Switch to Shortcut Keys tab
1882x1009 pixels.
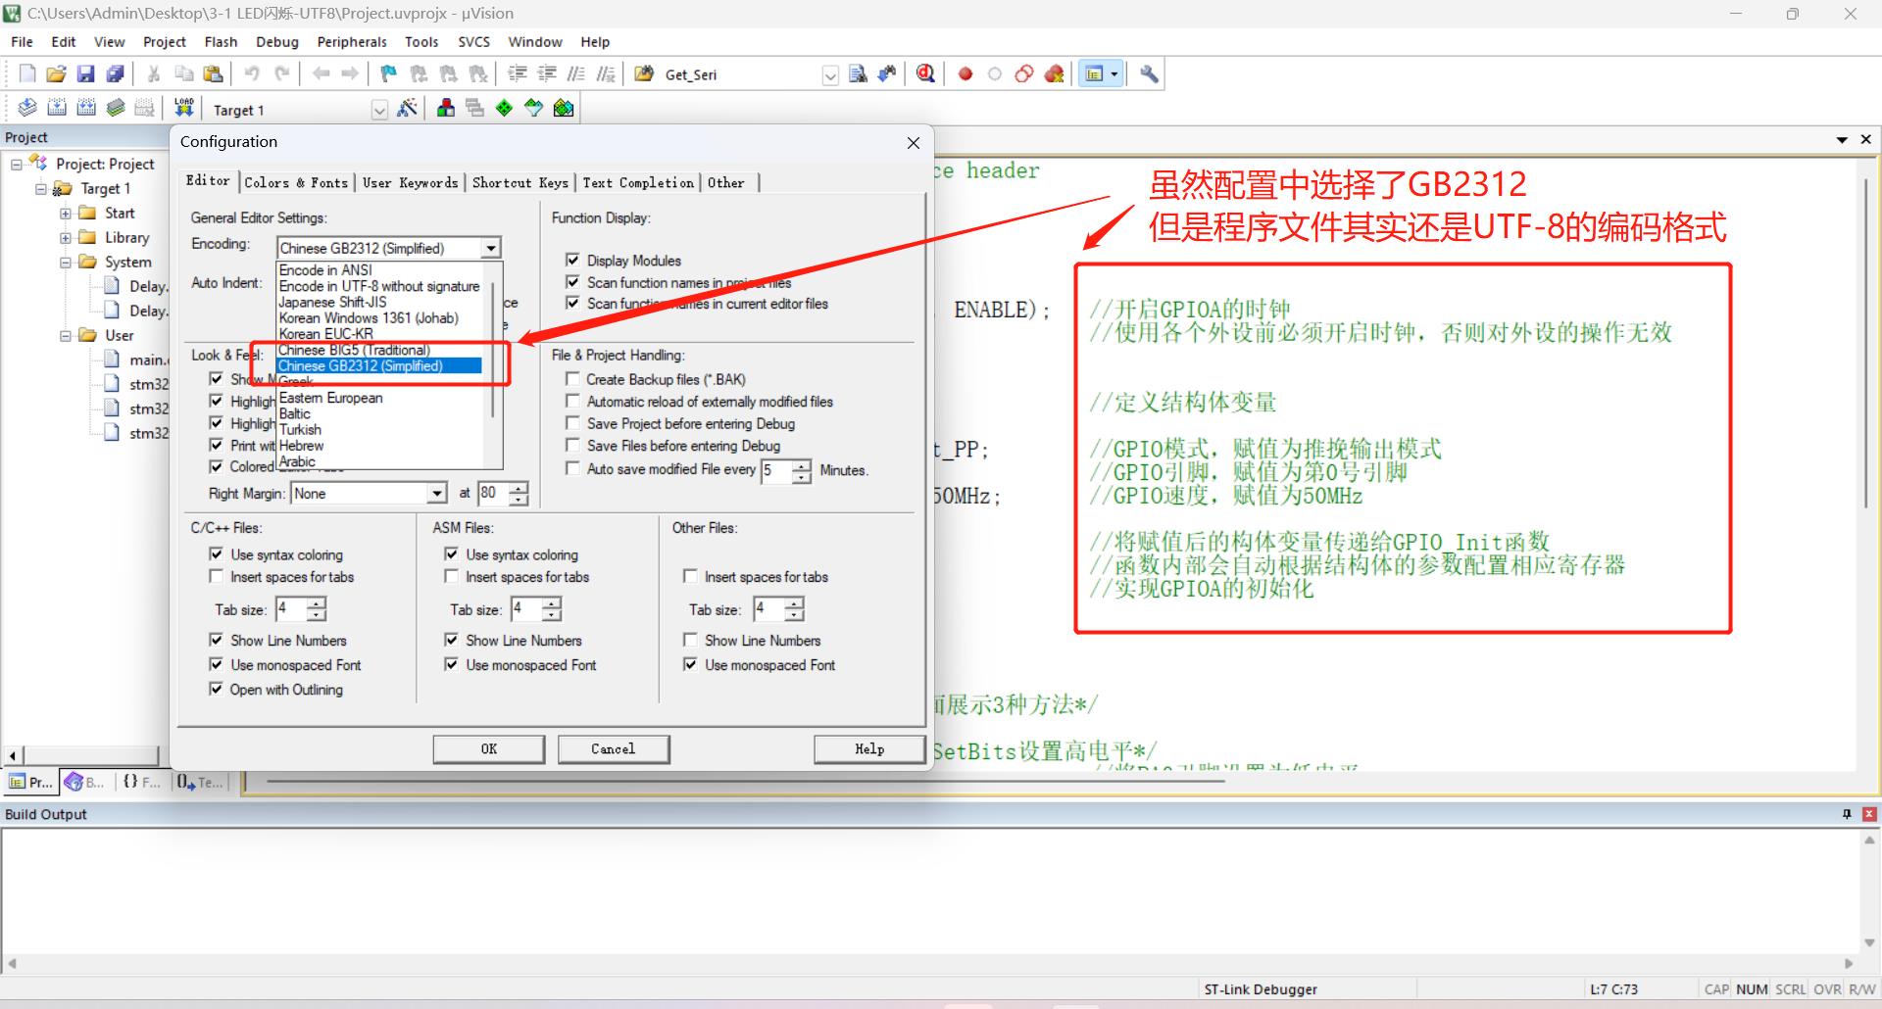pos(520,182)
